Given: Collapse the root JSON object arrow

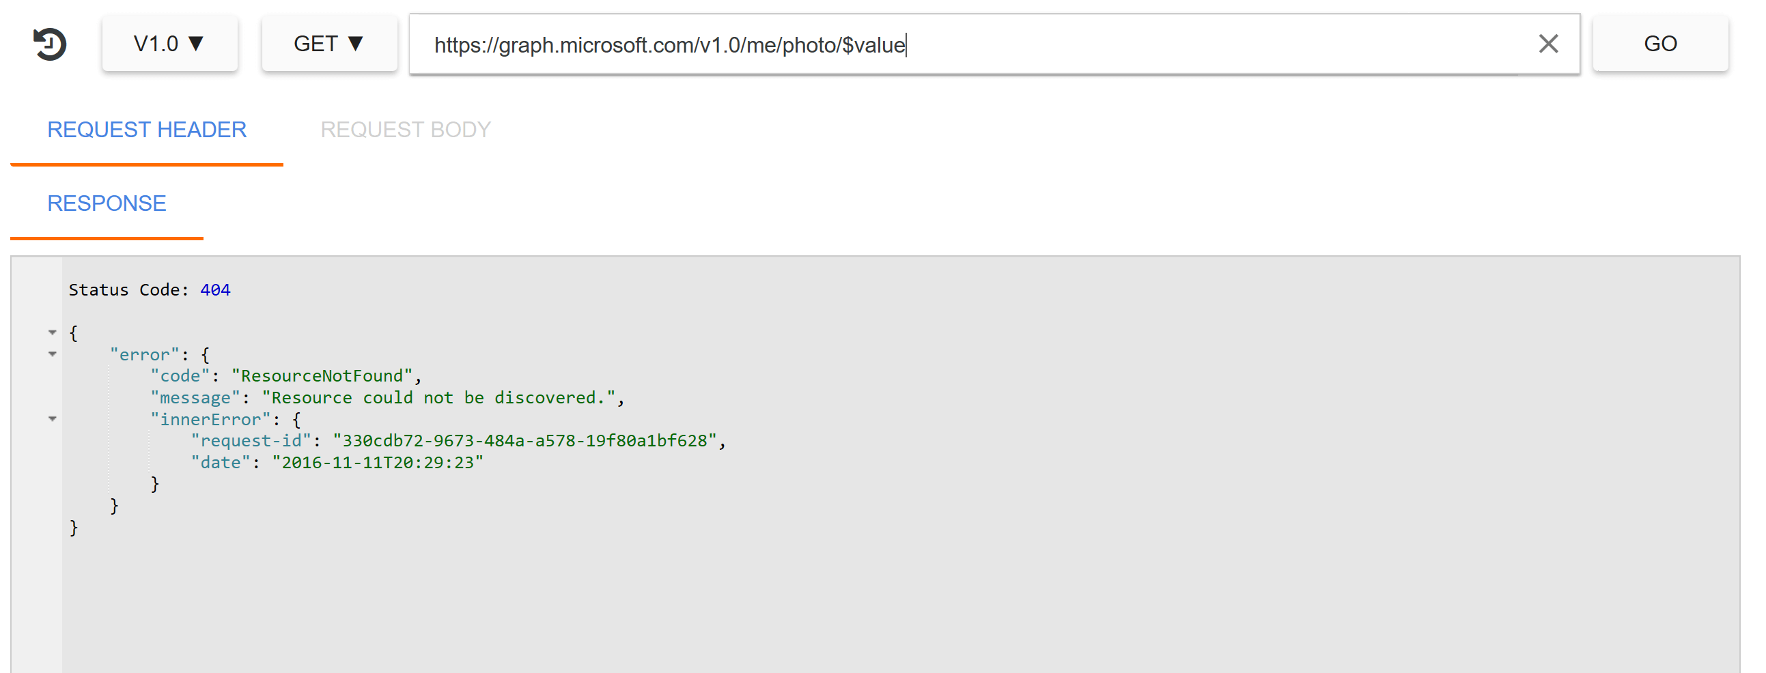Looking at the screenshot, I should coord(52,332).
